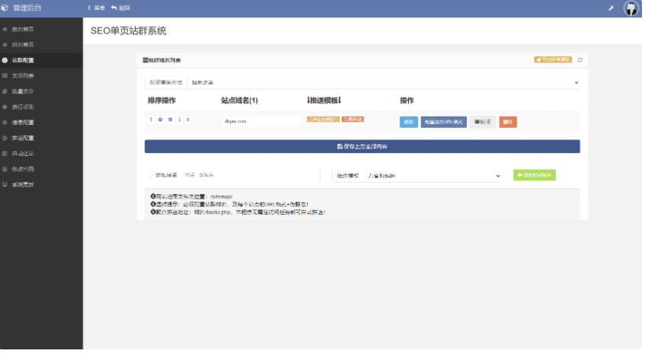Click the add-domain text input field
This screenshot has width=645, height=357.
pos(250,175)
